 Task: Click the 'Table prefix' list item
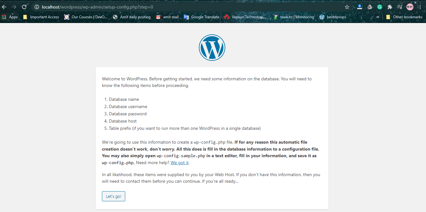click(185, 128)
